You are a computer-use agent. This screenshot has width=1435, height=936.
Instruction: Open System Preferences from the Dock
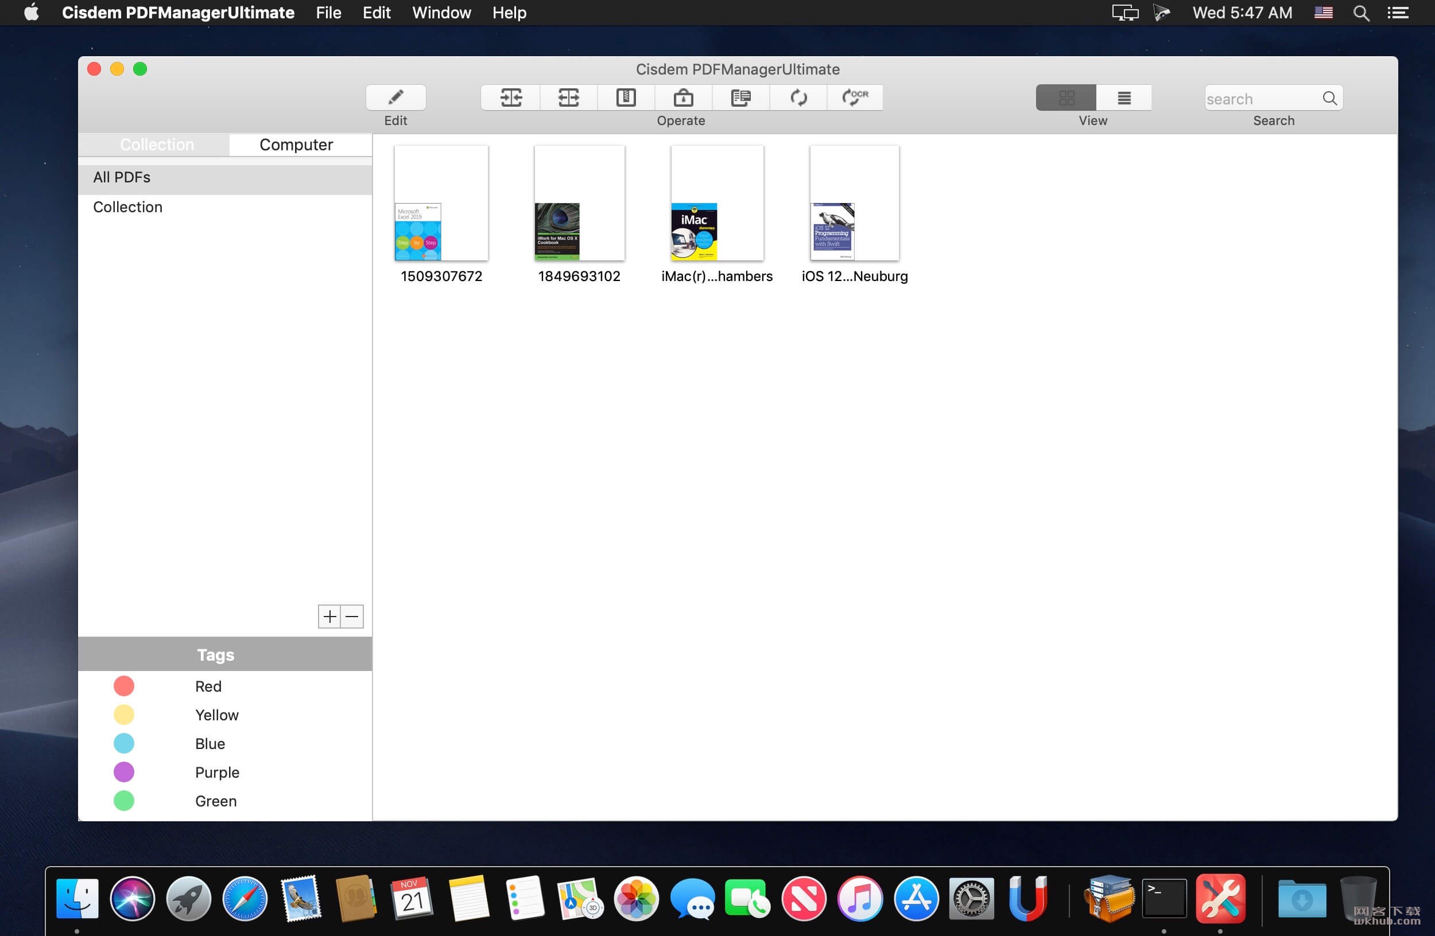point(971,899)
